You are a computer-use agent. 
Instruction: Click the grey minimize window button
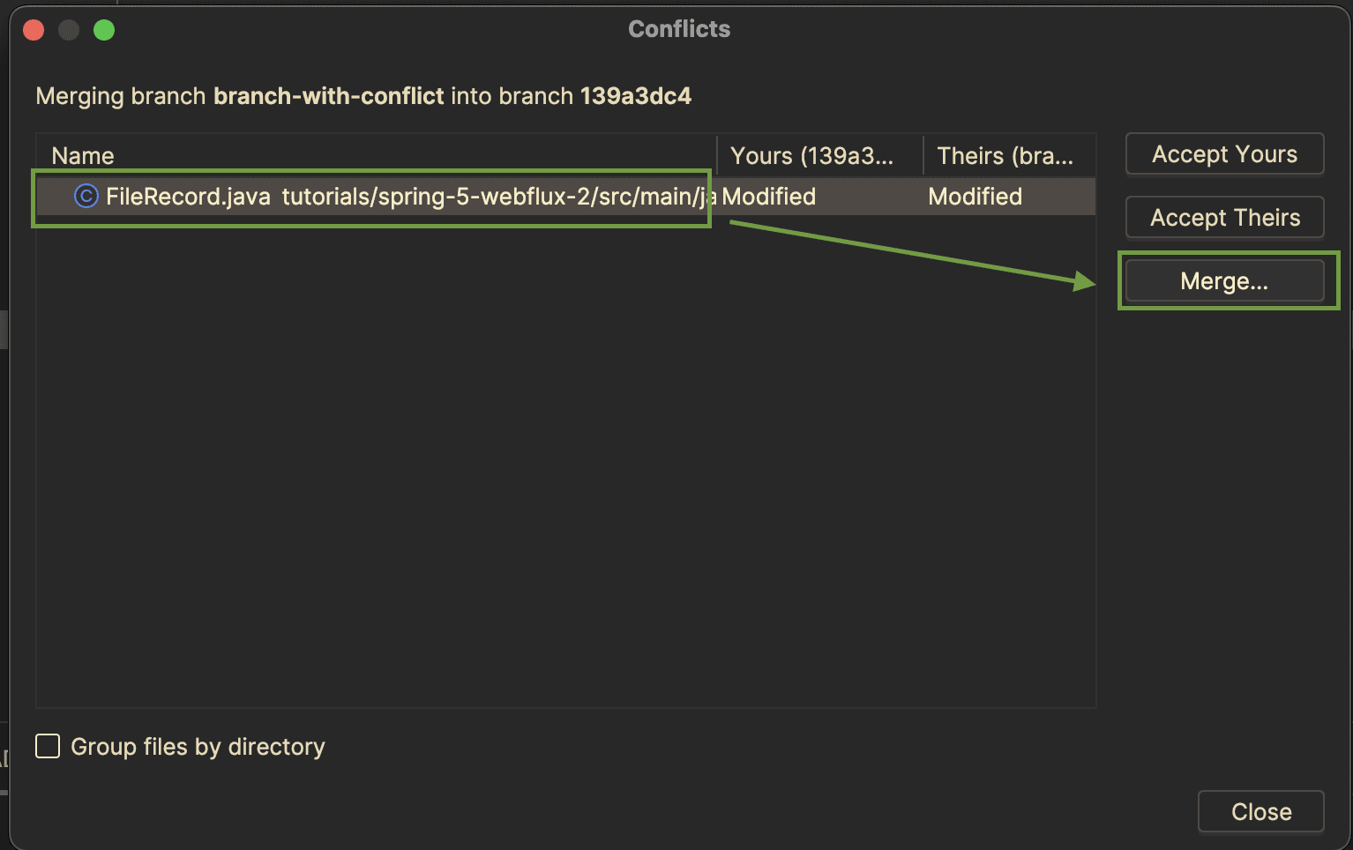click(x=69, y=30)
